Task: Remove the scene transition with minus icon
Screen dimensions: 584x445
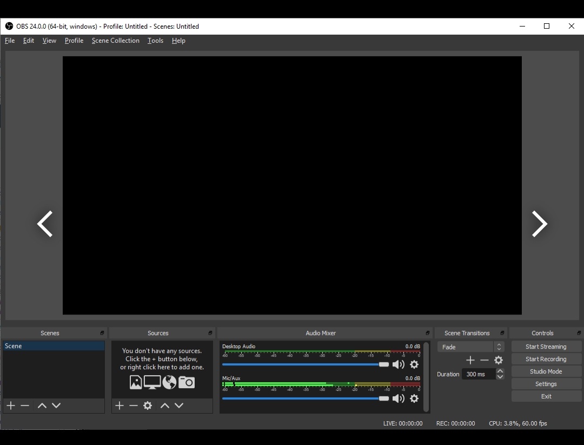Action: (x=485, y=360)
